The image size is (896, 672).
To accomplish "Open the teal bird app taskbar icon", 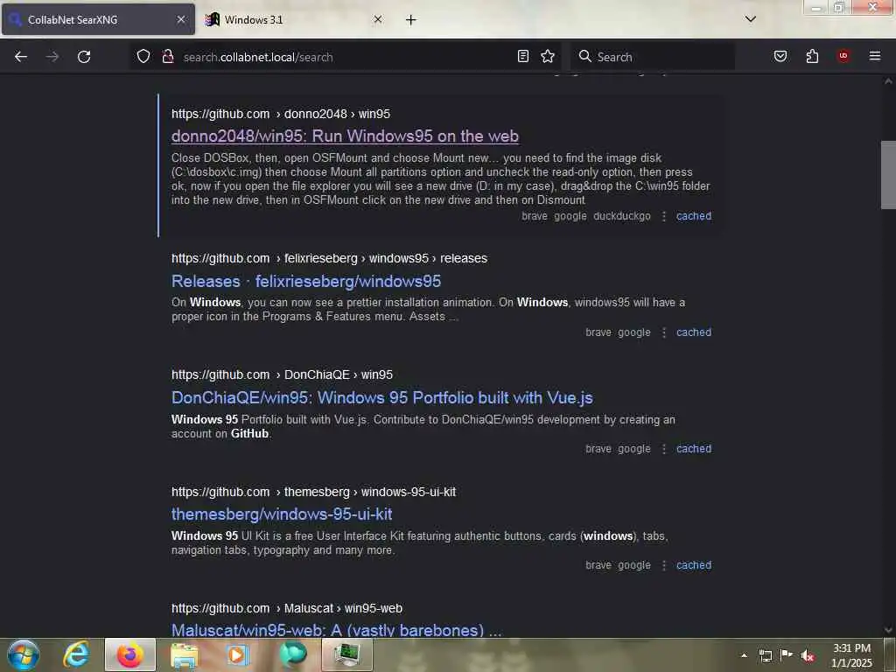I will click(x=292, y=654).
